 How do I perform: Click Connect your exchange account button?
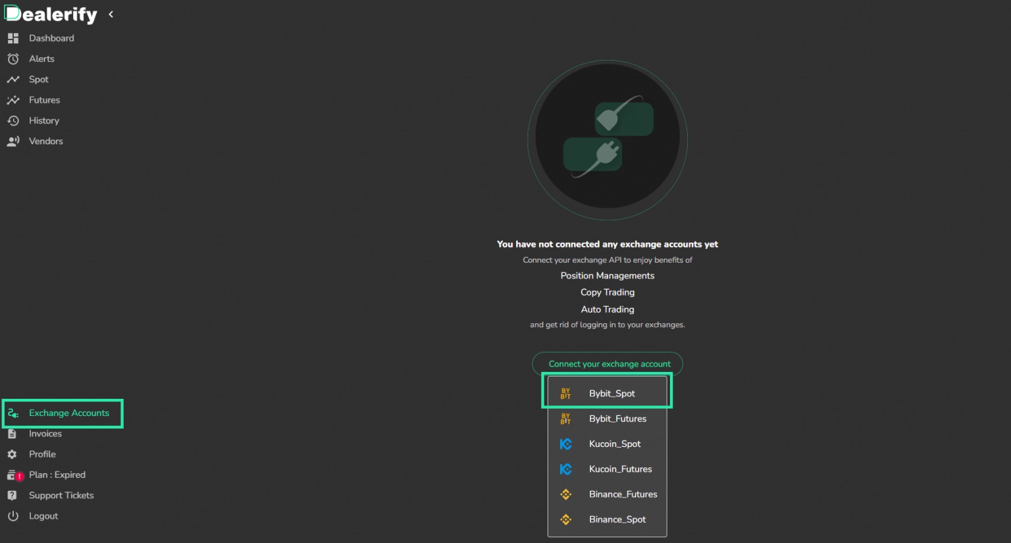[x=608, y=363]
